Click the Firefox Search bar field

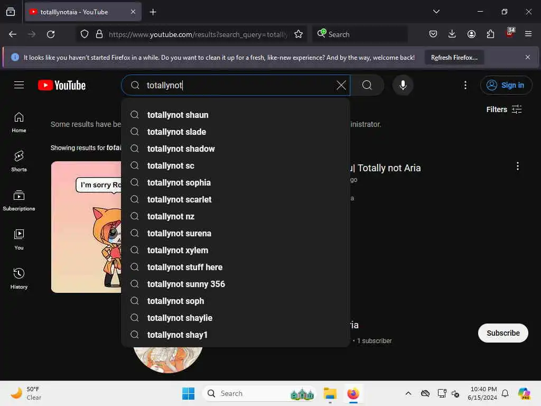(x=360, y=34)
